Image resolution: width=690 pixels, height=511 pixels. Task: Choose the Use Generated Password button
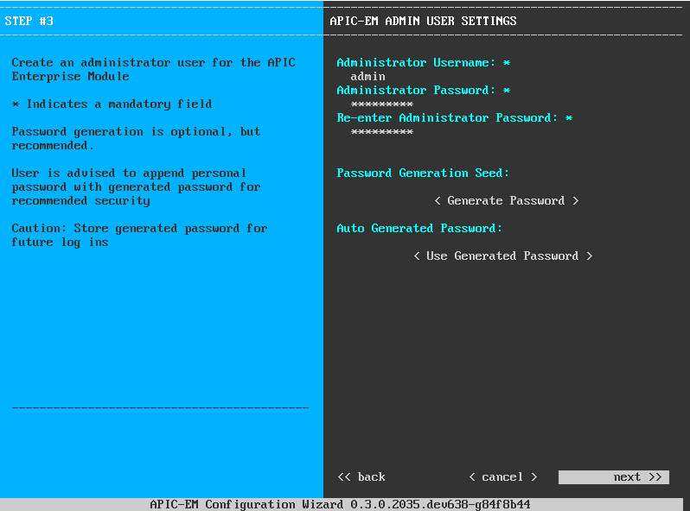503,256
